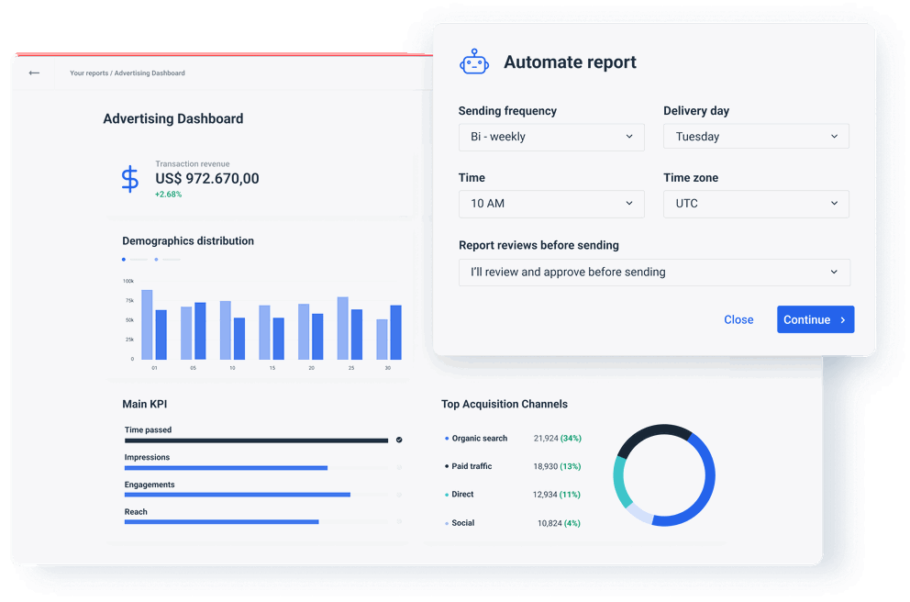
Task: Click the back arrow icon
Action: [33, 72]
